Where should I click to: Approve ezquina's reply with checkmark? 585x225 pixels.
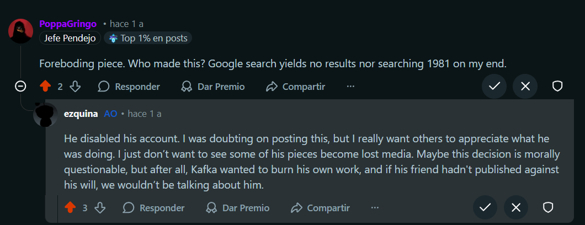click(x=485, y=207)
